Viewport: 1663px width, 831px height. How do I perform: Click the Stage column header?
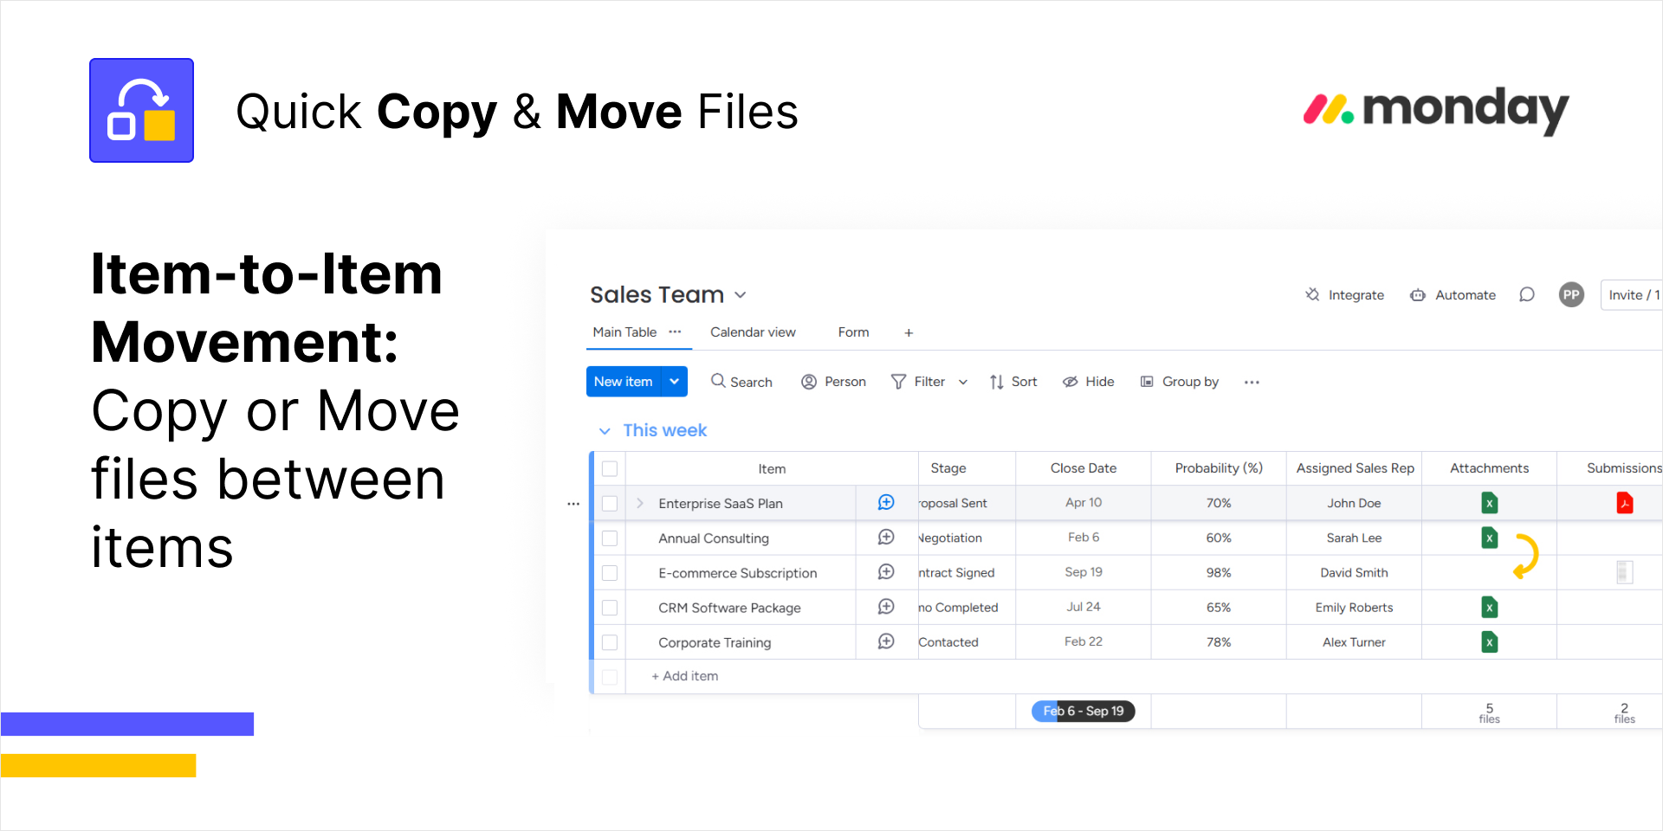948,468
